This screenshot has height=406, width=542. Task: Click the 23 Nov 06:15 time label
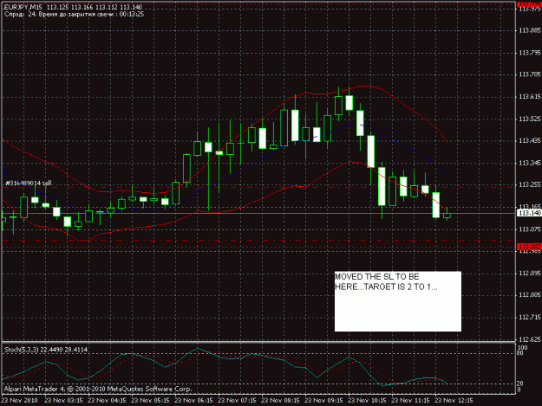click(193, 401)
